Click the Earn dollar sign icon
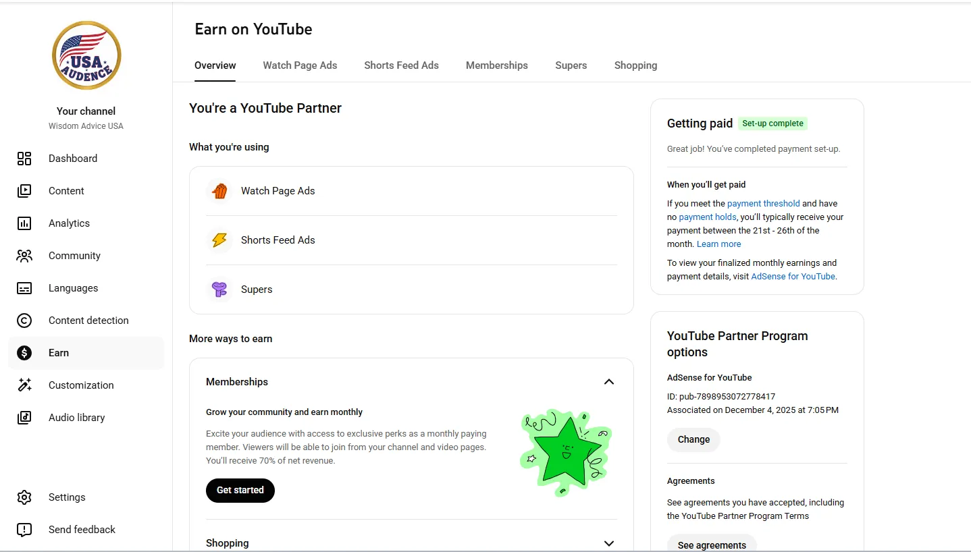Viewport: 971px width, 552px height. coord(24,353)
